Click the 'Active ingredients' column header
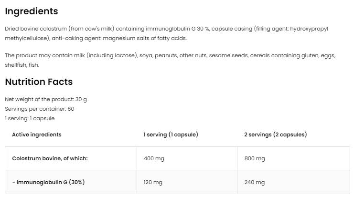The height and width of the screenshot is (197, 354). point(37,135)
